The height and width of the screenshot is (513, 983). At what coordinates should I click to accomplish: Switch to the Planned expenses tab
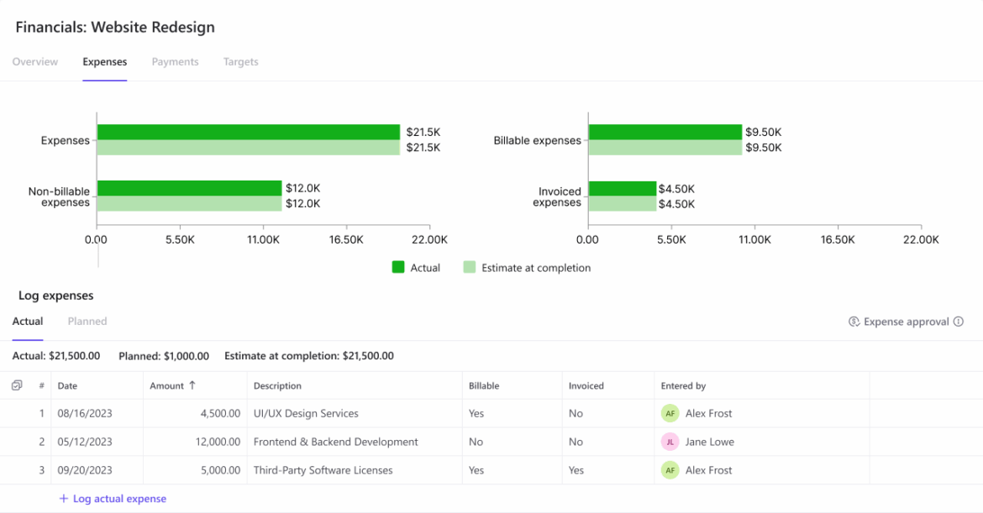pyautogui.click(x=87, y=322)
